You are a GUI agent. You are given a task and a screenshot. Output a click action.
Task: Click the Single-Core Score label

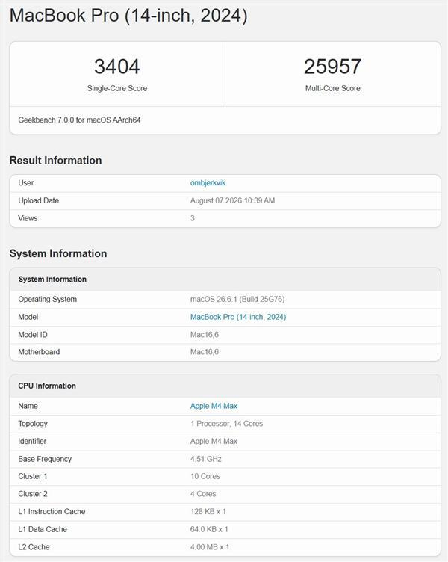click(117, 88)
